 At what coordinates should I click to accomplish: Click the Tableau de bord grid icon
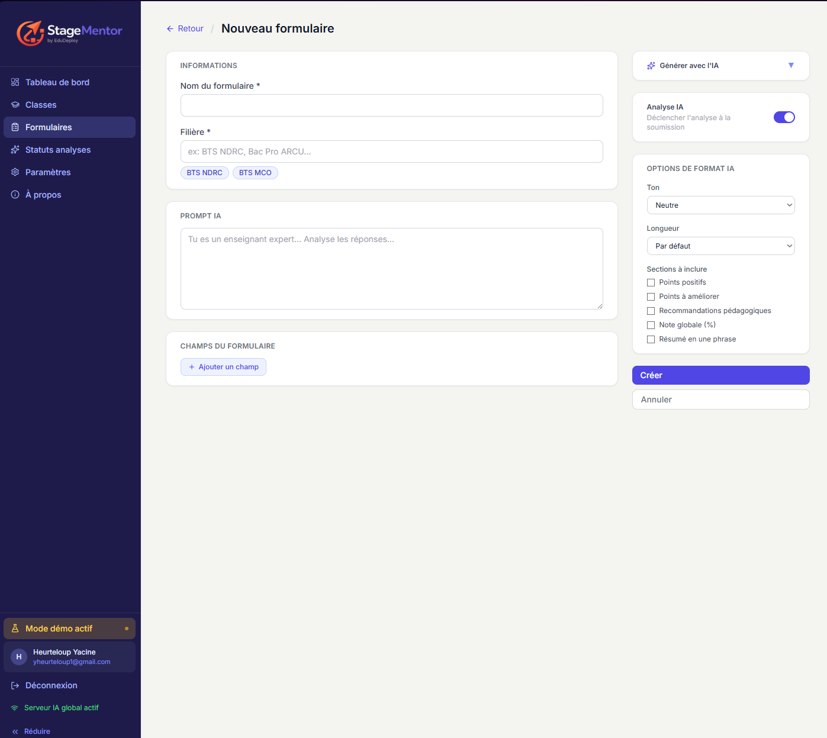click(x=15, y=82)
